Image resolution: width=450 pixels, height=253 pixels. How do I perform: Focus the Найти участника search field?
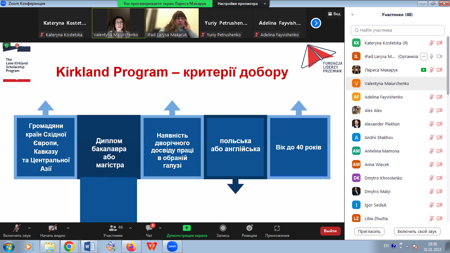point(398,30)
